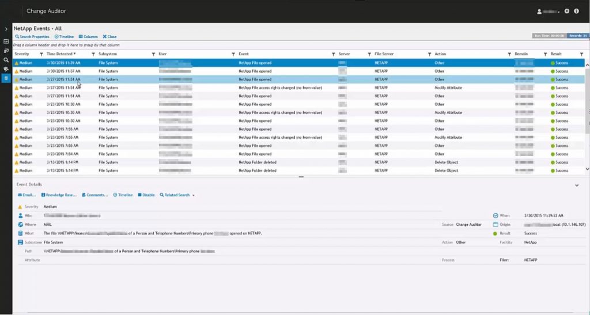Collapse the Event Details pane chevron
Screen dimensions: 590x315
[x=577, y=185]
